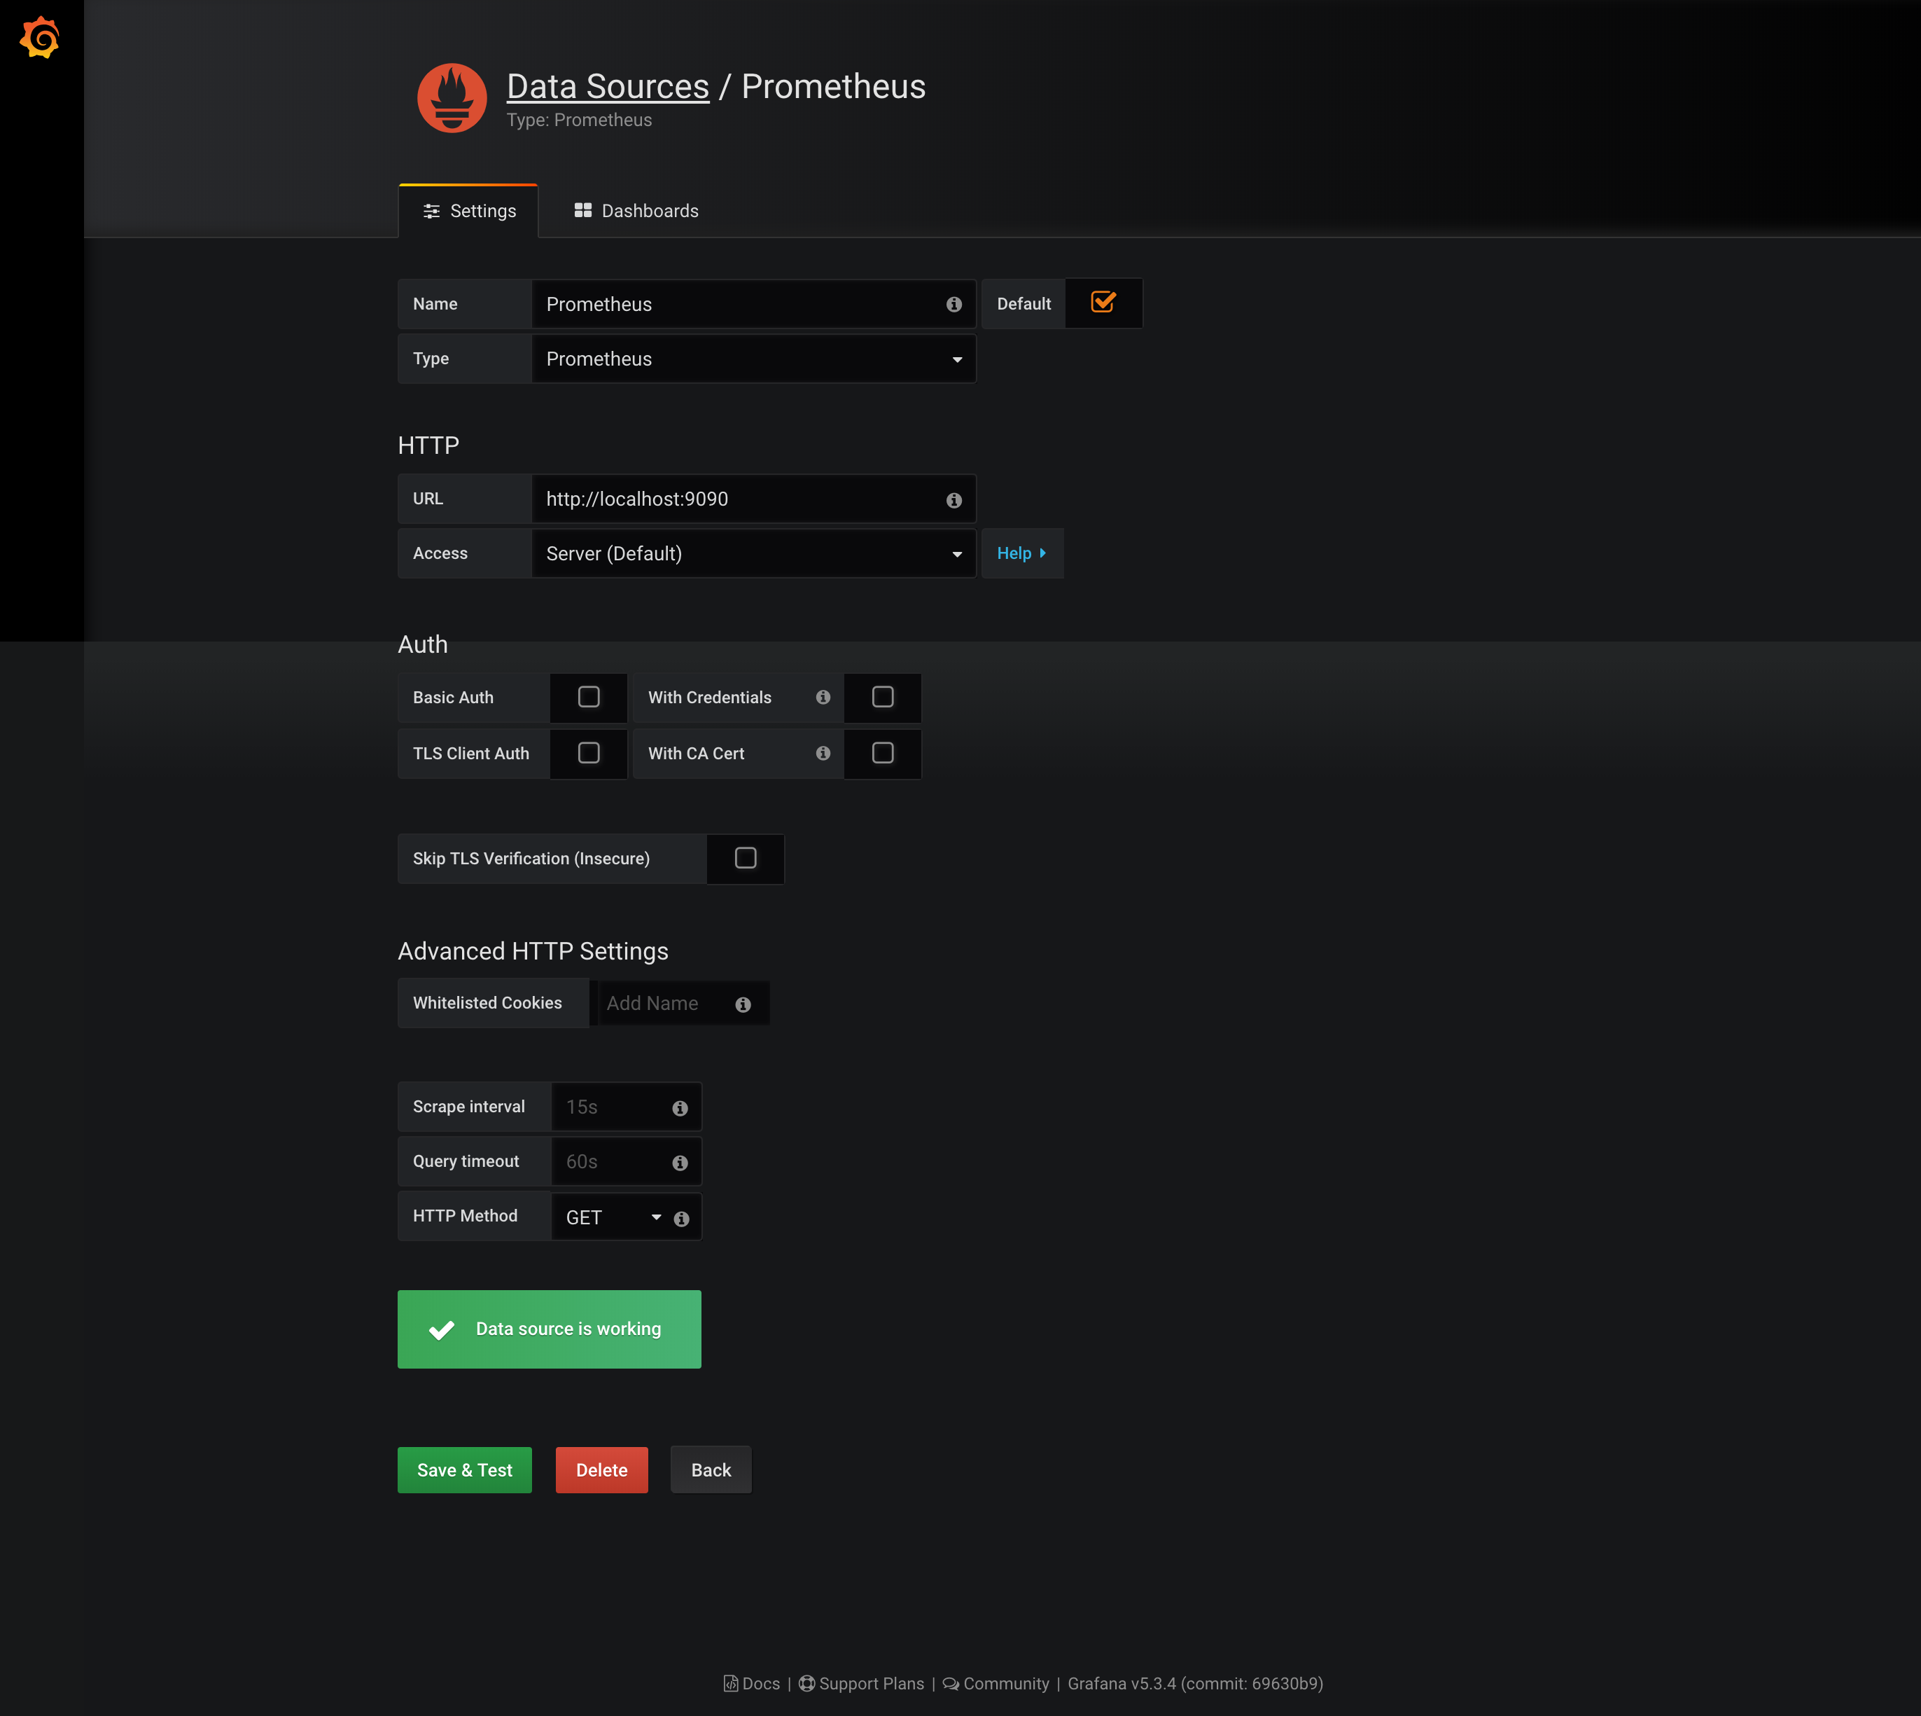Viewport: 1921px width, 1716px height.
Task: Click the Grafana v5.3.4 version link
Action: tap(1195, 1683)
